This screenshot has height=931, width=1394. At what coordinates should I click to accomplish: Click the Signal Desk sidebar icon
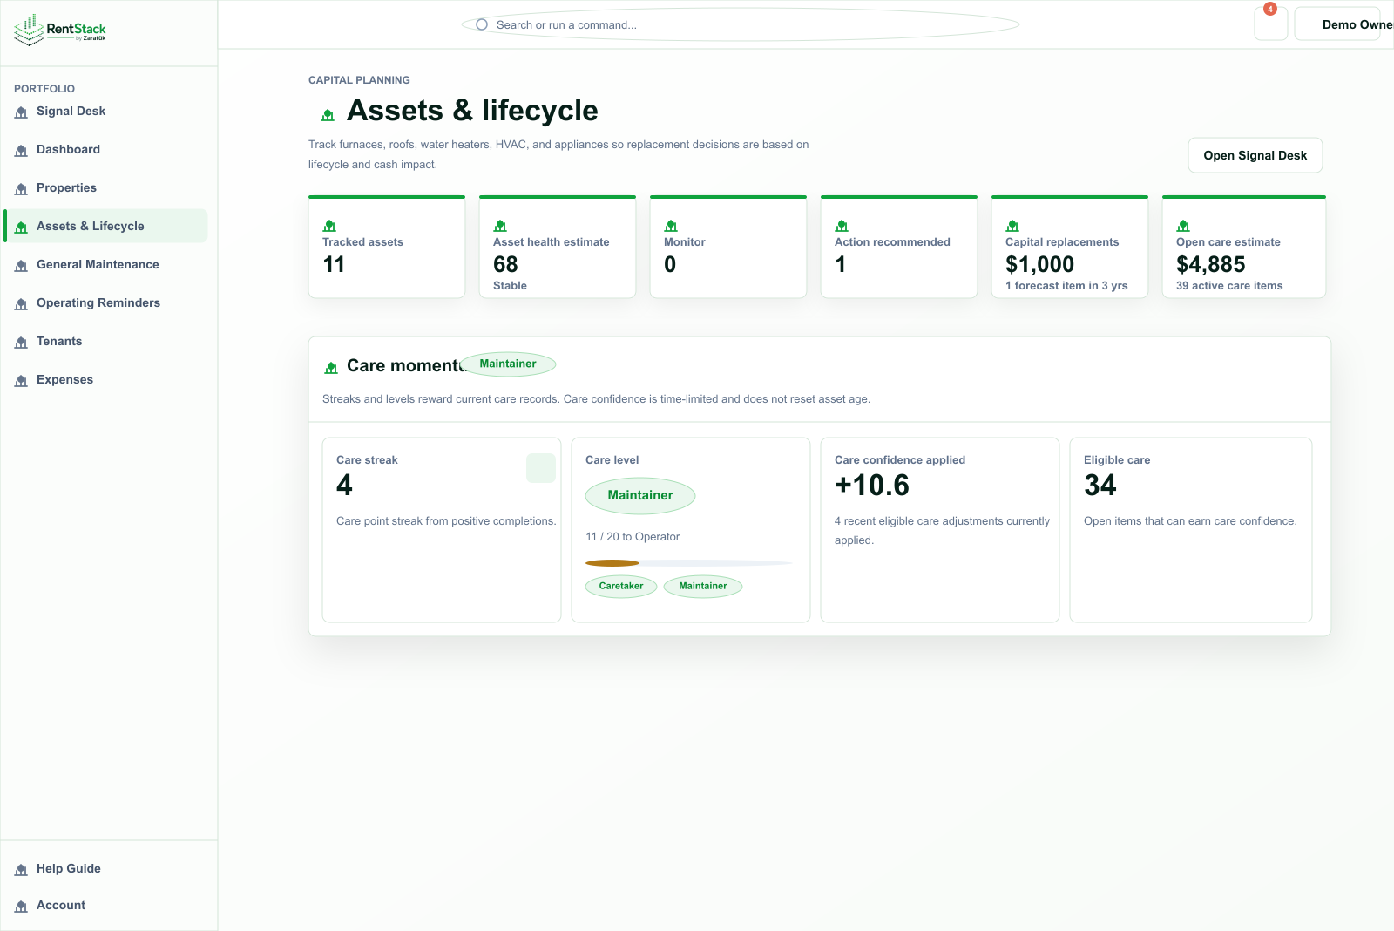pyautogui.click(x=21, y=112)
